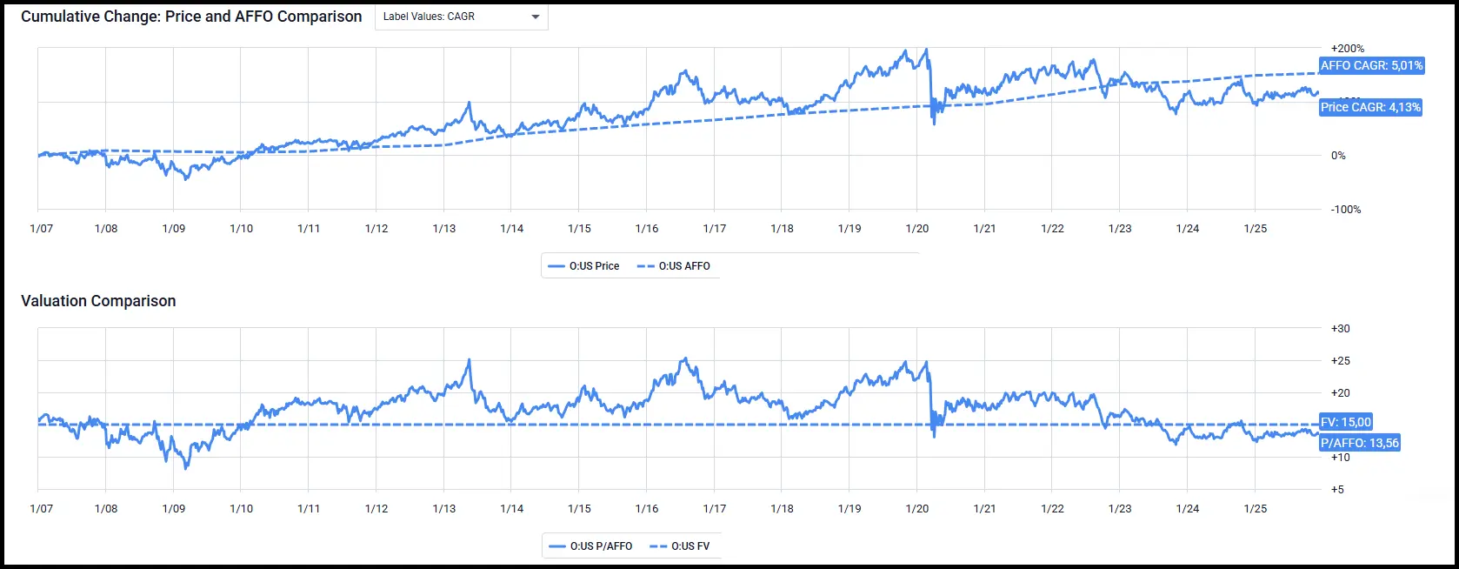1459x569 pixels.
Task: Click 1/13 date tick under Valuation Comparison chart
Action: (x=443, y=509)
